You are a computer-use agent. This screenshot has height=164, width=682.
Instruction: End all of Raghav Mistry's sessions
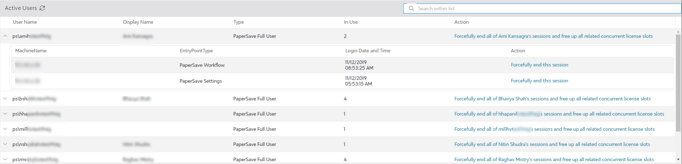(554, 160)
